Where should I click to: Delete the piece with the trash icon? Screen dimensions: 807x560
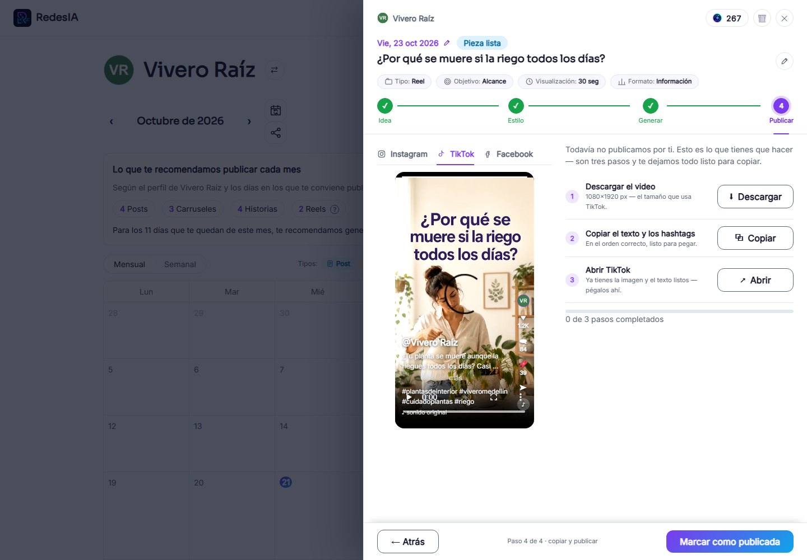coord(762,18)
